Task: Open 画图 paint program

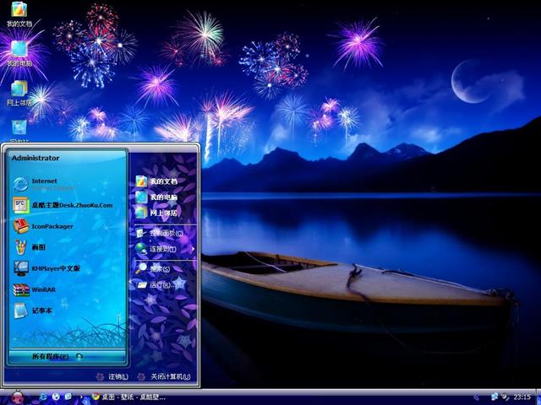Action: (x=30, y=247)
